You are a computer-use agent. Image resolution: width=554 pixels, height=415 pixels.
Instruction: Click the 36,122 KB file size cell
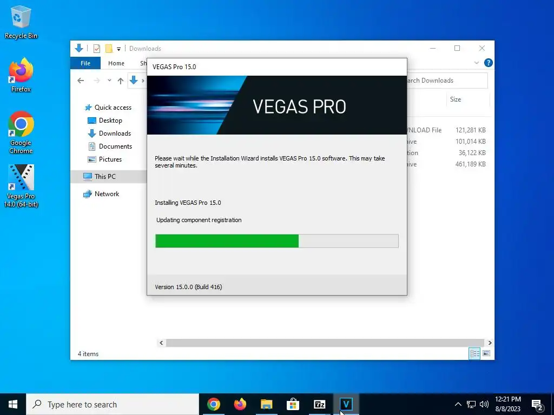tap(472, 153)
